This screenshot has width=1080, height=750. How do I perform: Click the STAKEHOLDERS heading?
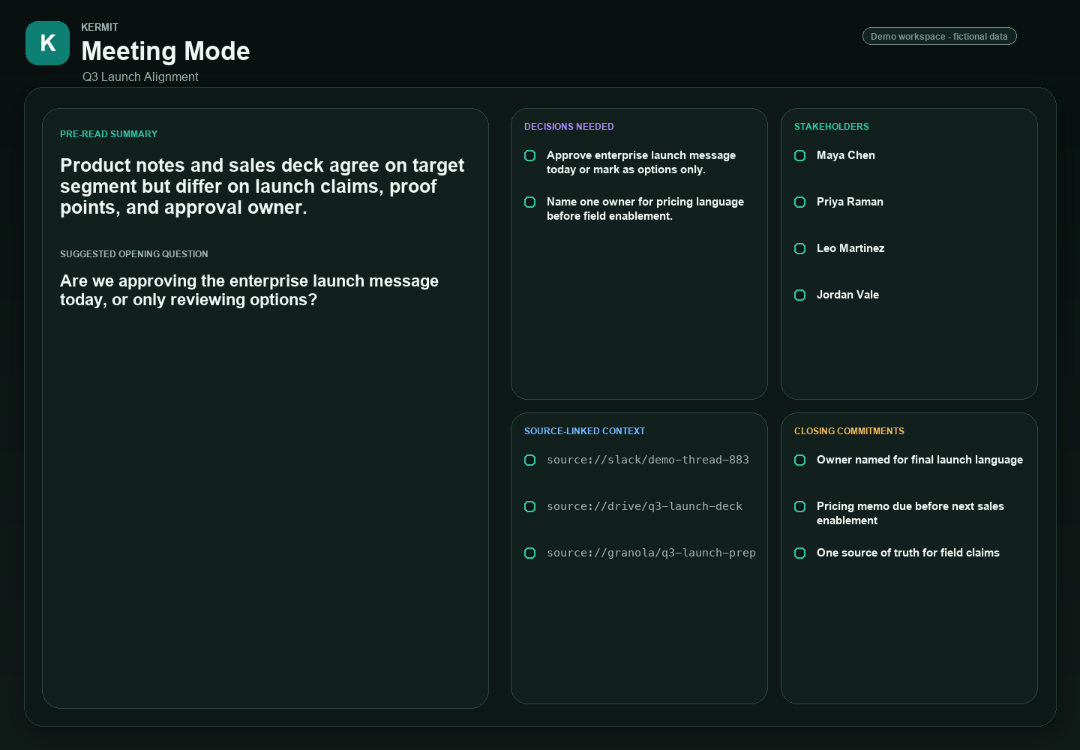[832, 127]
